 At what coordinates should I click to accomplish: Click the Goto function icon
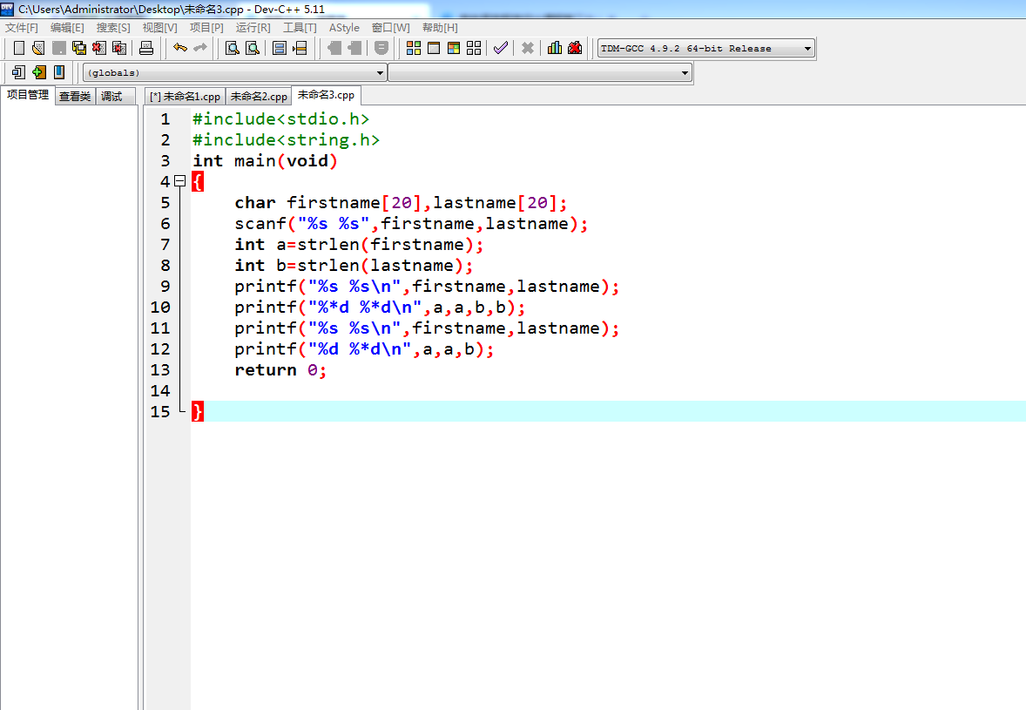280,48
